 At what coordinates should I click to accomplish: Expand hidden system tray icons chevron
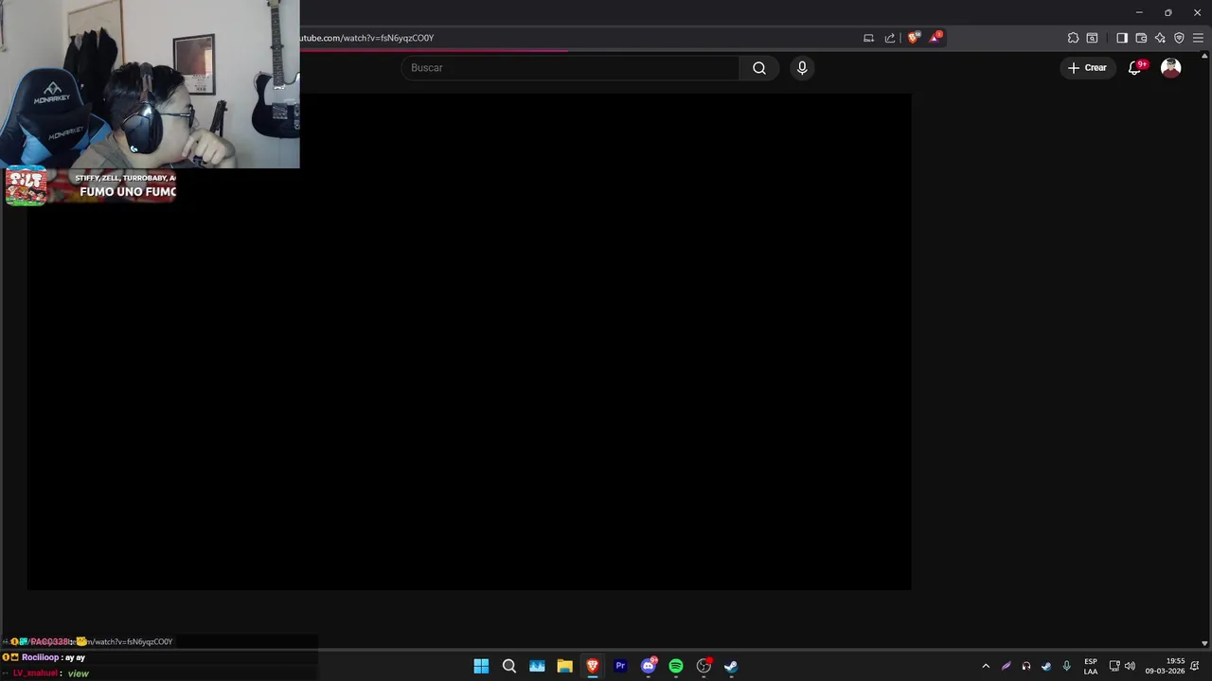pyautogui.click(x=986, y=666)
